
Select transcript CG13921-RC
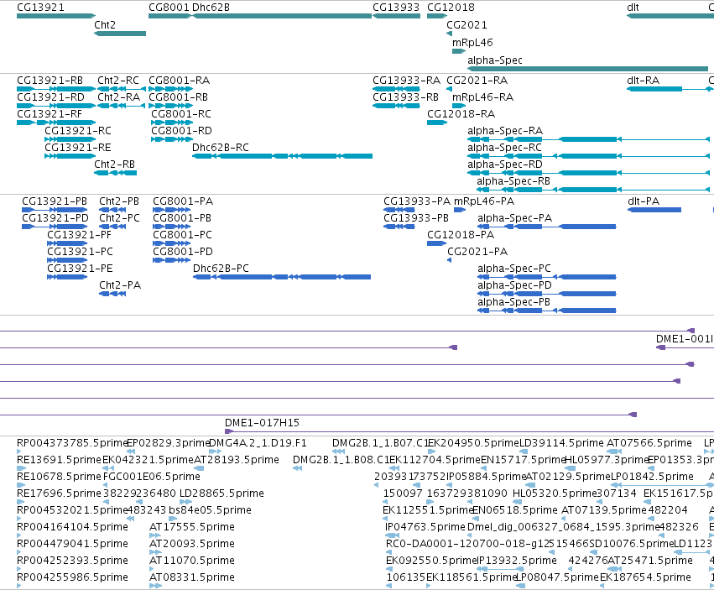70,139
